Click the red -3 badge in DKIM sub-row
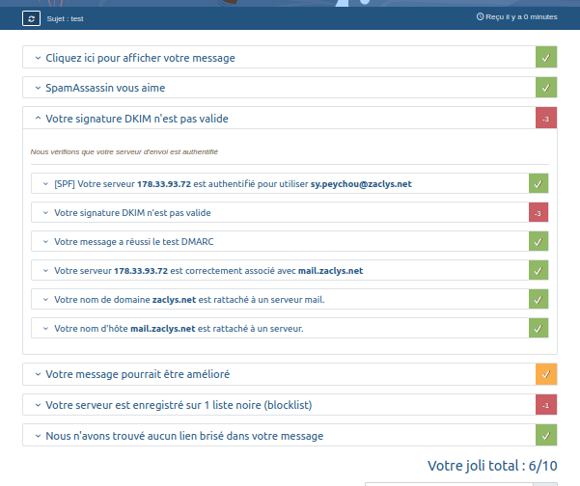580x486 pixels. [539, 212]
